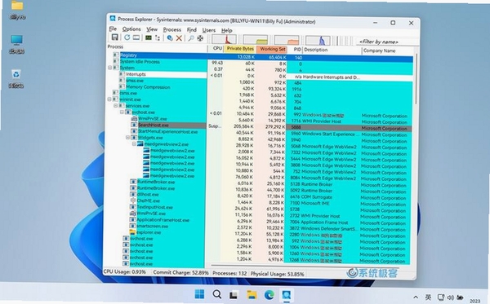Image resolution: width=490 pixels, height=304 pixels.
Task: Open Task View on the taskbar
Action: point(234,294)
